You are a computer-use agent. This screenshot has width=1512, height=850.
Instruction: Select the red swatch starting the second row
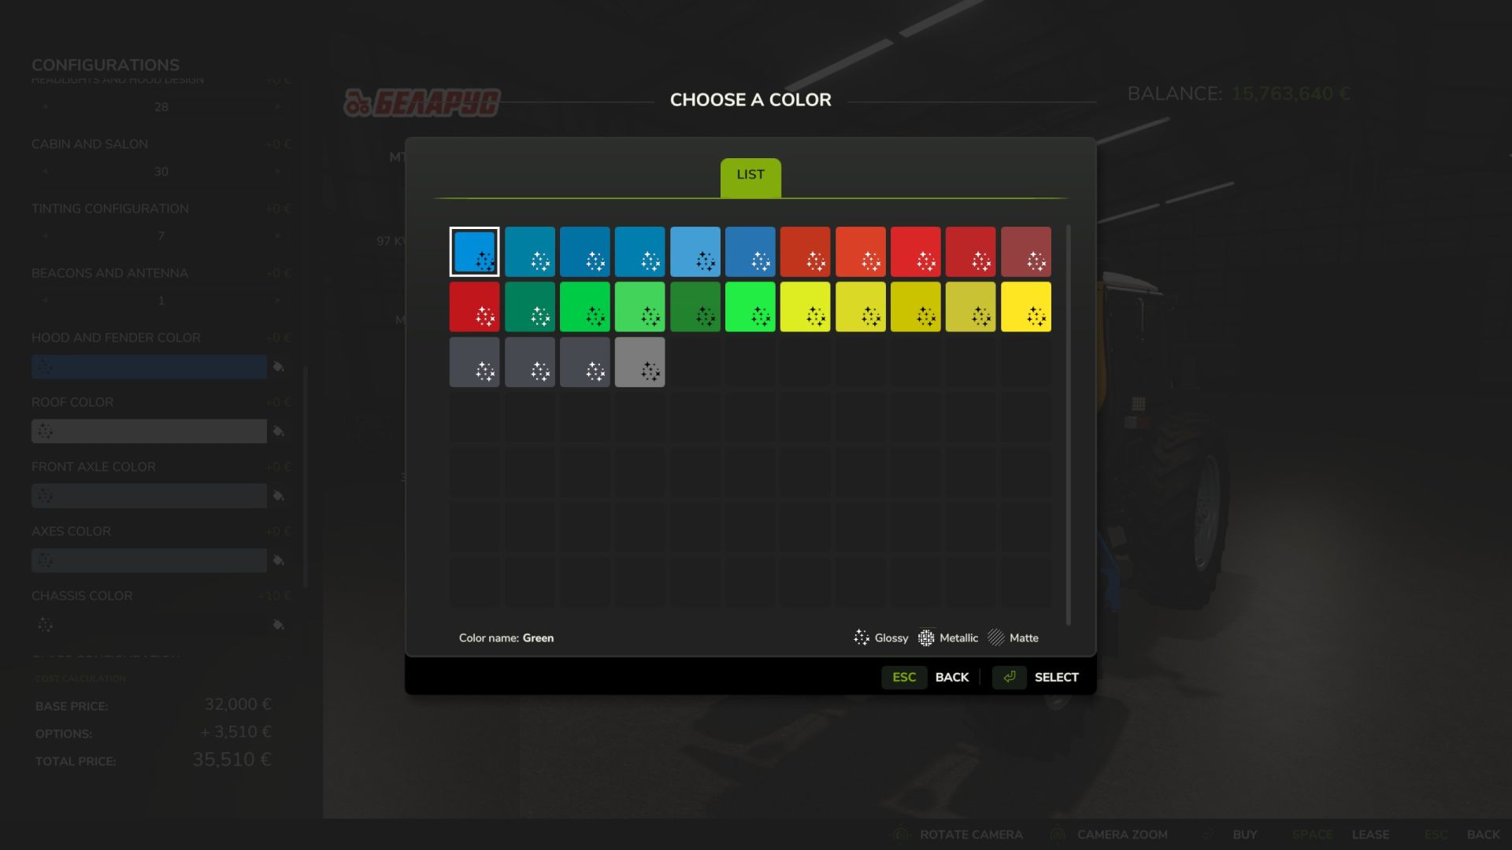pos(475,307)
